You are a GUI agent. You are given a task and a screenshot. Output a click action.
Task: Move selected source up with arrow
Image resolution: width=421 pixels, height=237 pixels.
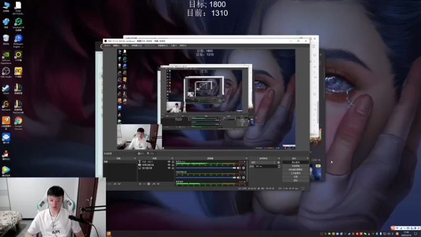pyautogui.click(x=154, y=184)
